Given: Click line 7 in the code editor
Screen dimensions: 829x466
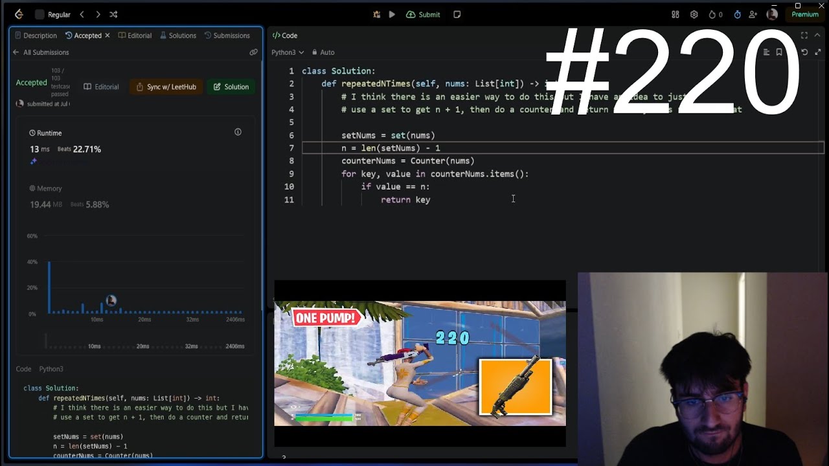Looking at the screenshot, I should [x=563, y=148].
